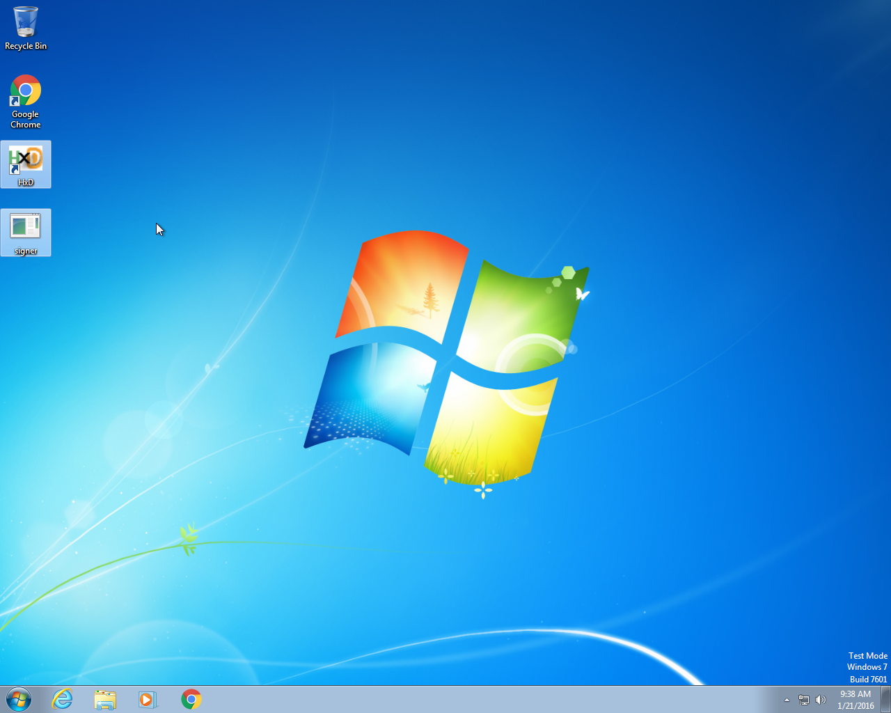Open the signer desktop shortcut
Image resolution: width=891 pixels, height=713 pixels.
coord(26,227)
